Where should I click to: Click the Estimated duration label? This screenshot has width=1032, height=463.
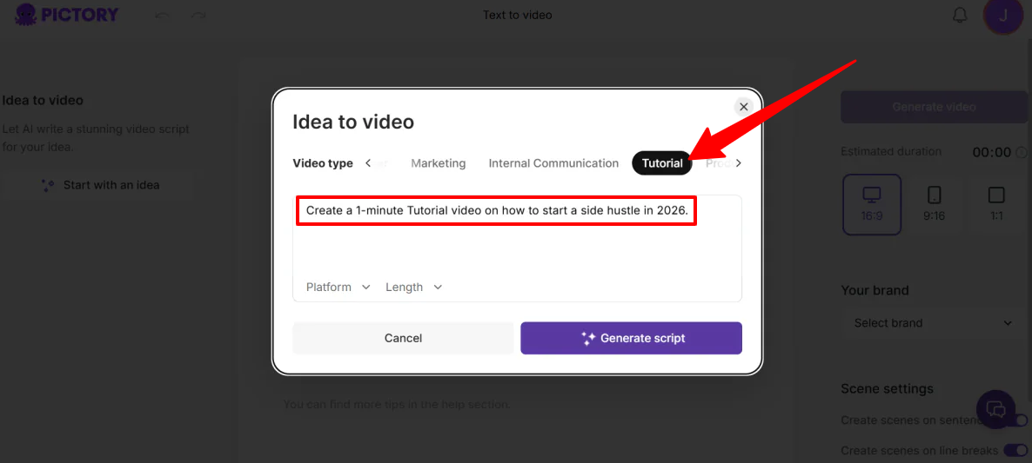pyautogui.click(x=890, y=152)
